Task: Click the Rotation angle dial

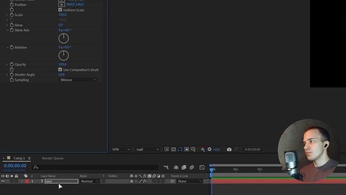Action: click(x=64, y=55)
